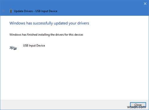Click "Windows has successfully updated your drivers" heading
The width and height of the screenshot is (149, 110).
[49, 23]
